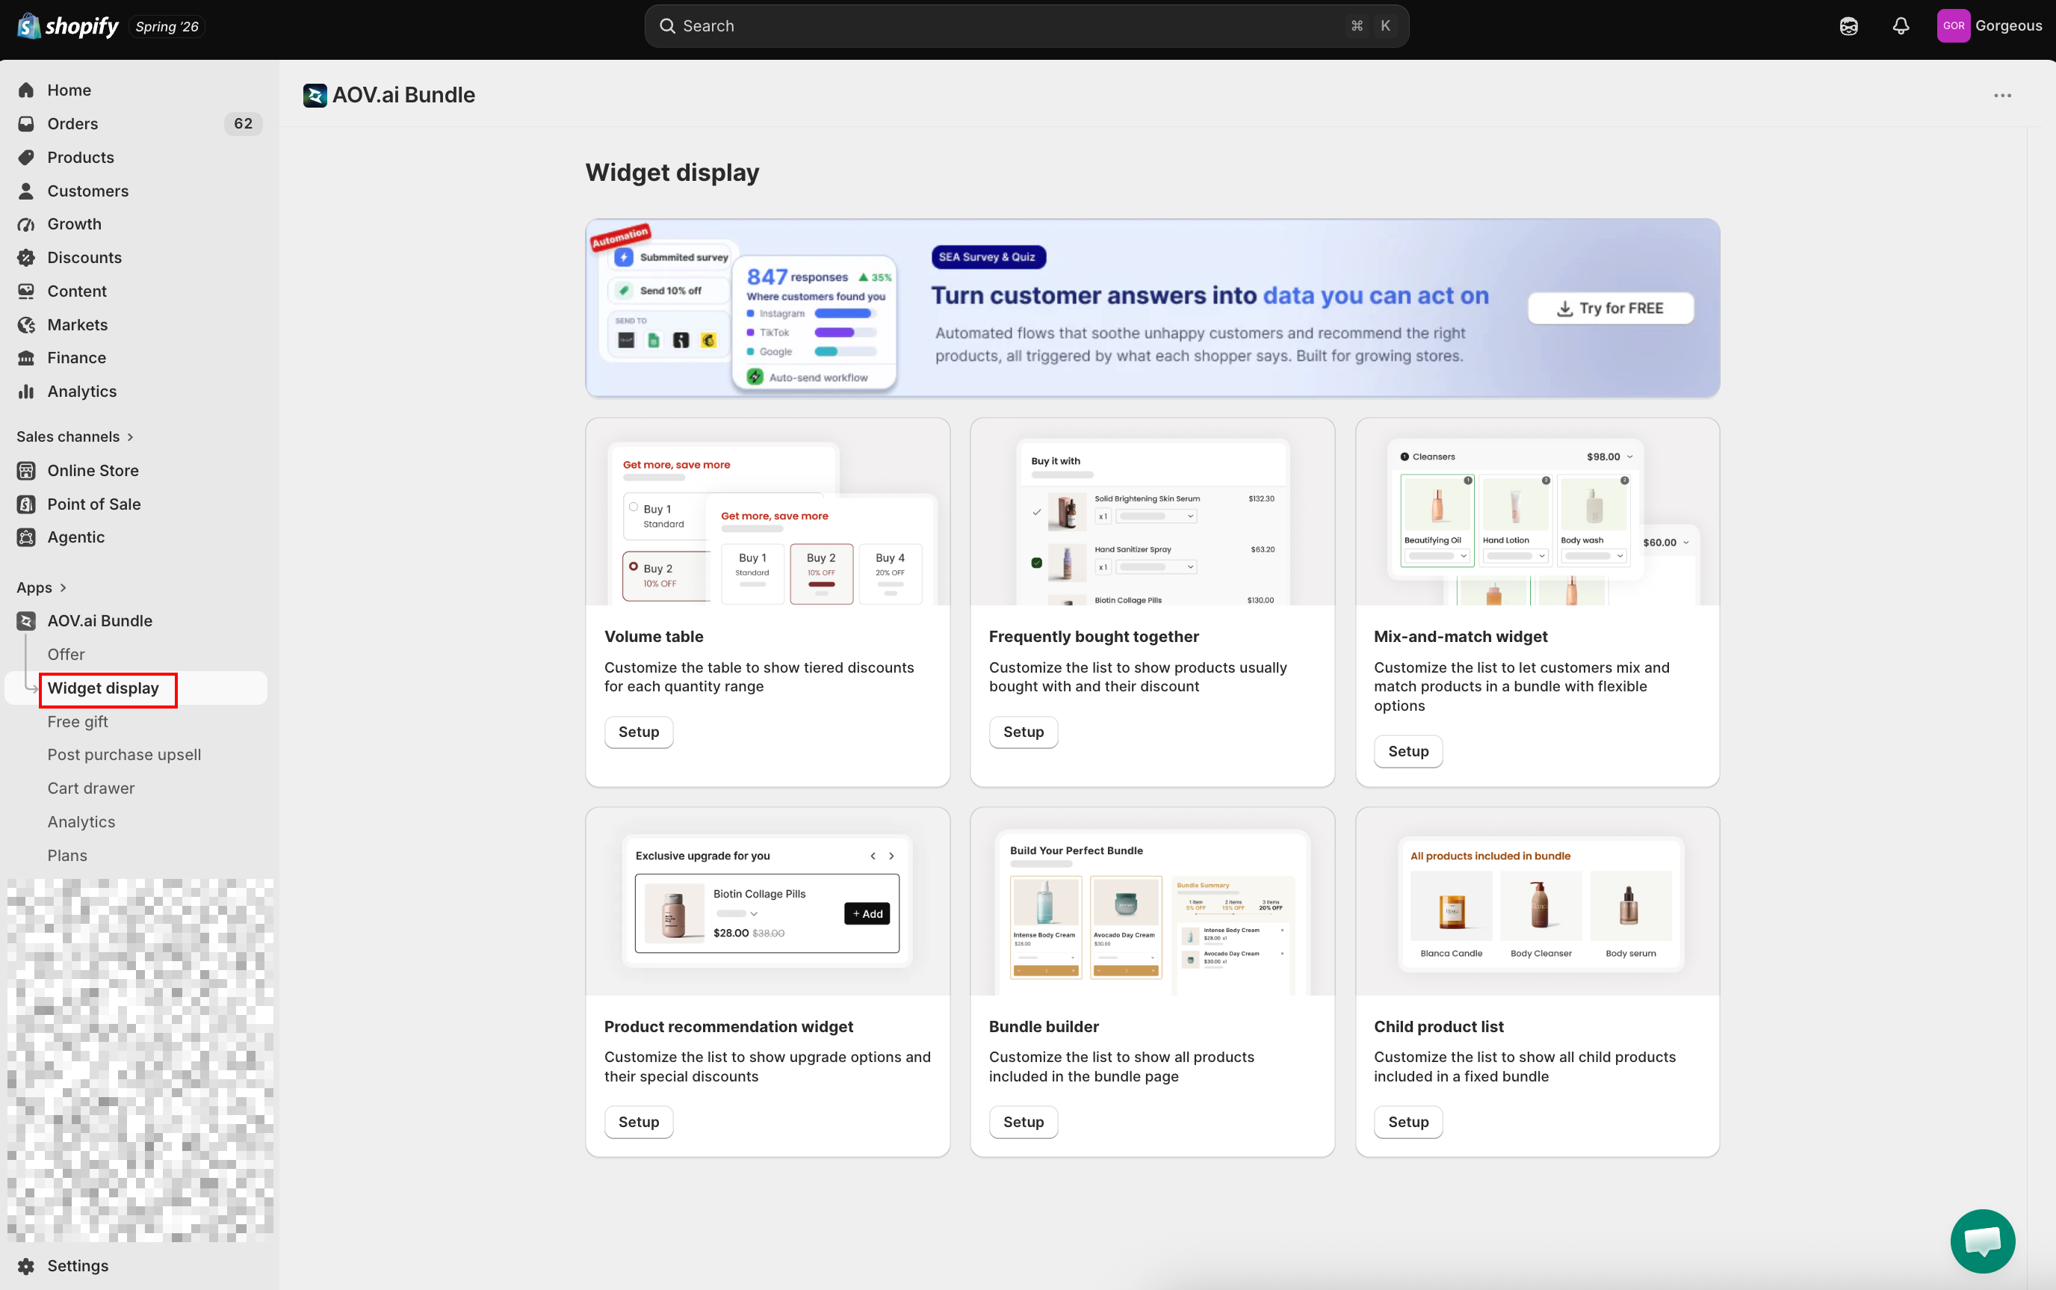The height and width of the screenshot is (1290, 2056).
Task: Click the Point of Sale bag icon
Action: click(26, 504)
